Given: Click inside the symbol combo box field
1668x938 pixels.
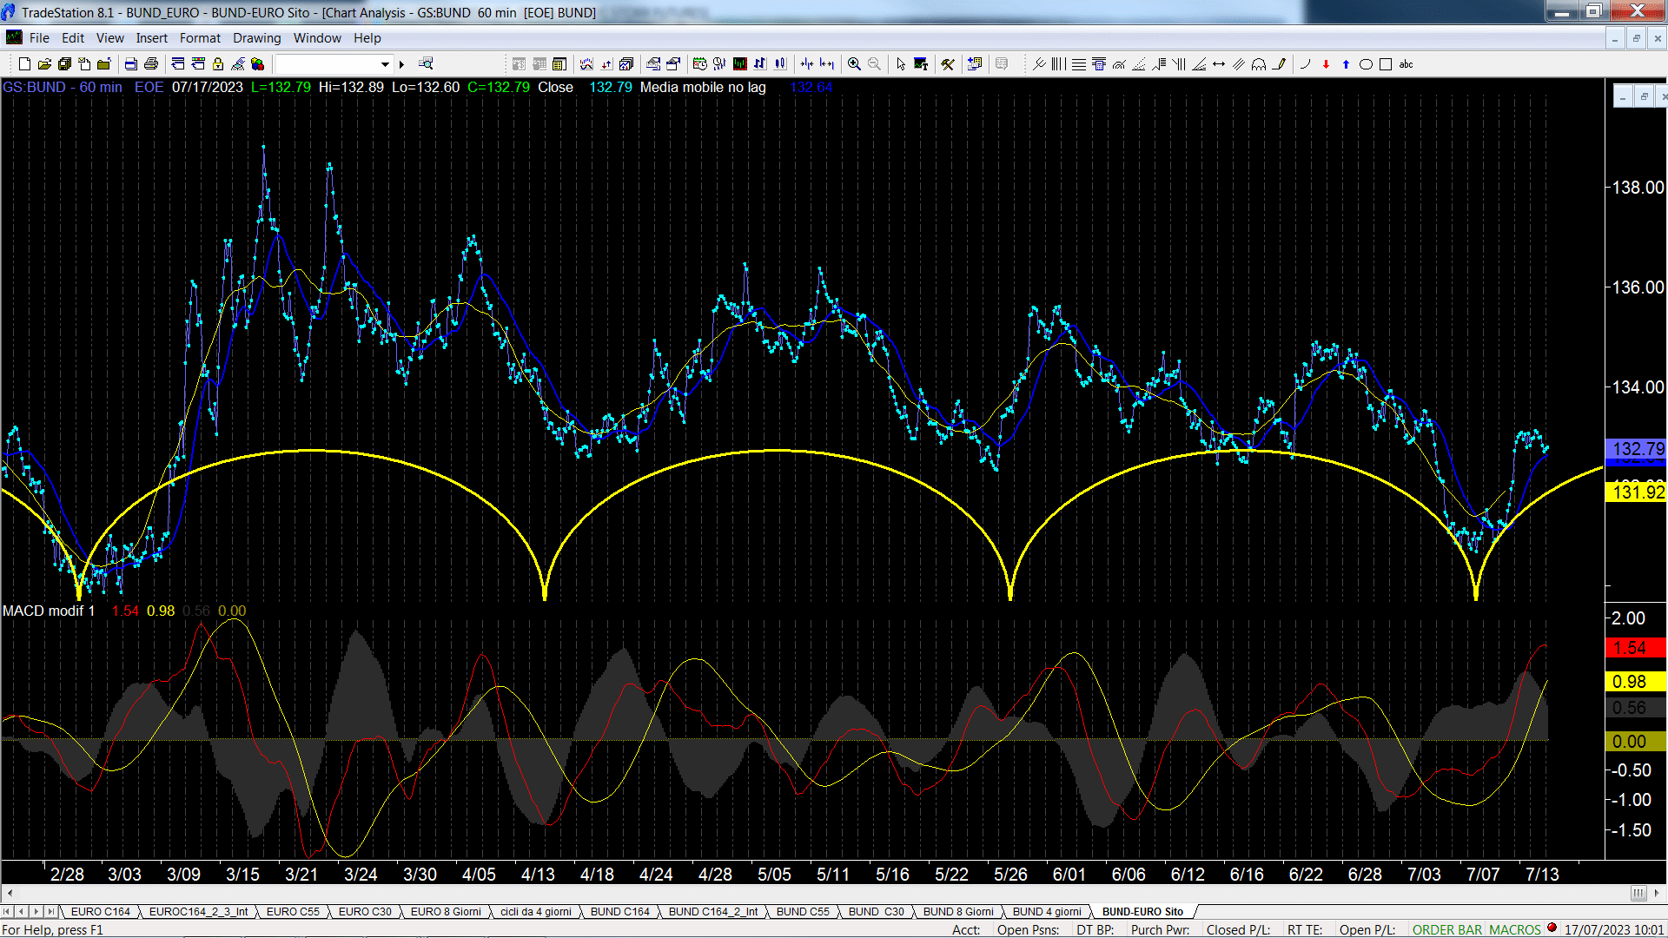Looking at the screenshot, I should (328, 63).
